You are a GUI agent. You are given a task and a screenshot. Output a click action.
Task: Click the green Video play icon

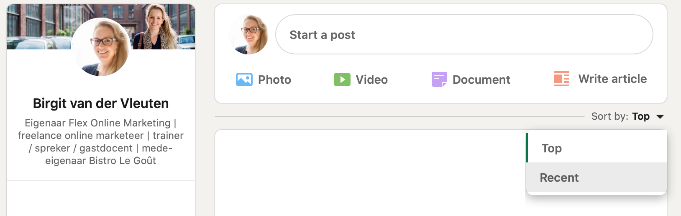point(342,80)
